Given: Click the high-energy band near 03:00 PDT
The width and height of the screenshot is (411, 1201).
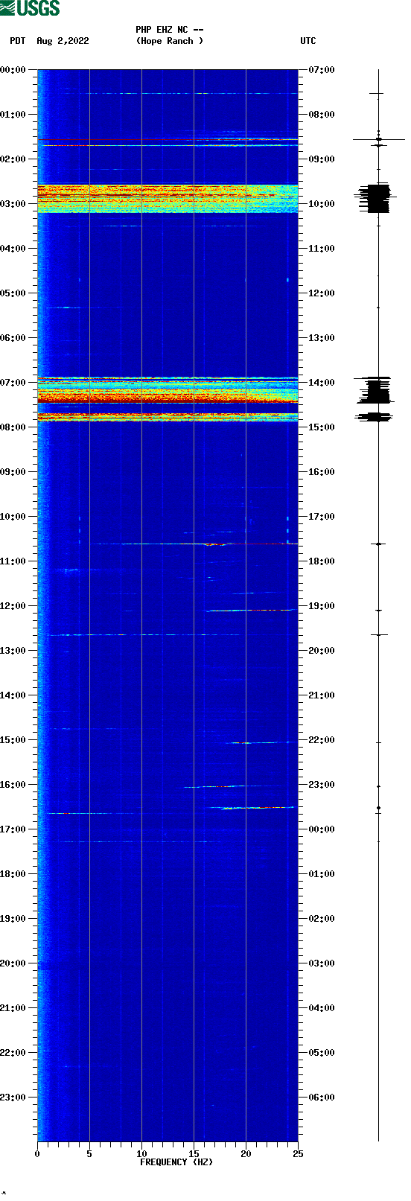Looking at the screenshot, I should coord(168,199).
